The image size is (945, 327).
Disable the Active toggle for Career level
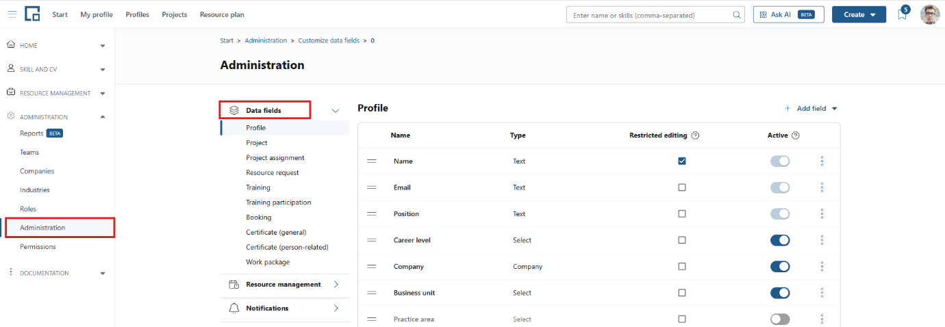coord(780,240)
